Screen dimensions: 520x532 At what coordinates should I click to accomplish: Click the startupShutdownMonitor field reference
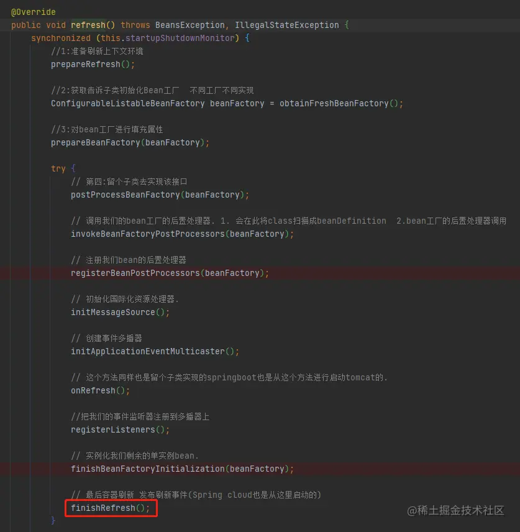(180, 38)
